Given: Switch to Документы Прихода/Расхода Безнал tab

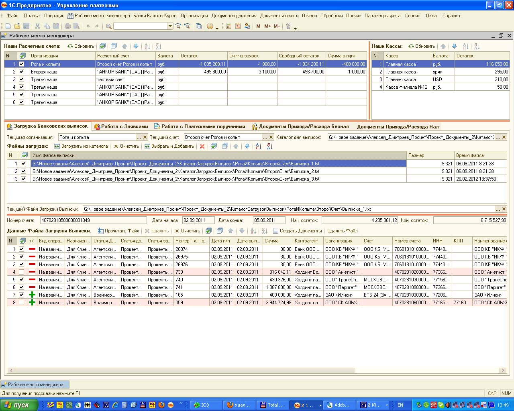Looking at the screenshot, I should click(x=300, y=126).
